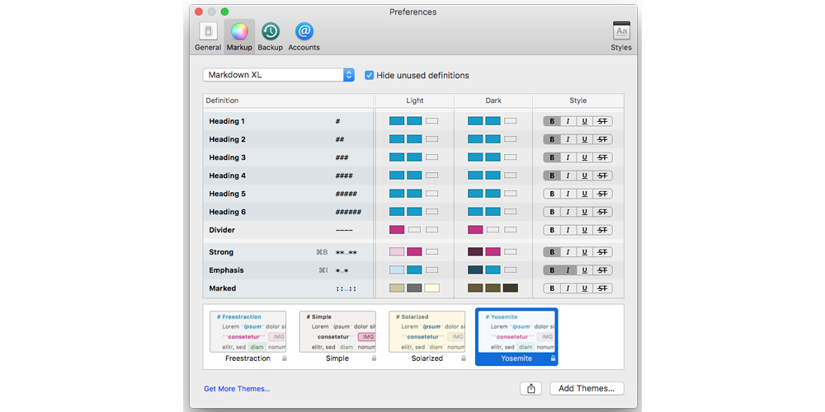
Task: Click first dark color swatch for Strong
Action: (475, 252)
